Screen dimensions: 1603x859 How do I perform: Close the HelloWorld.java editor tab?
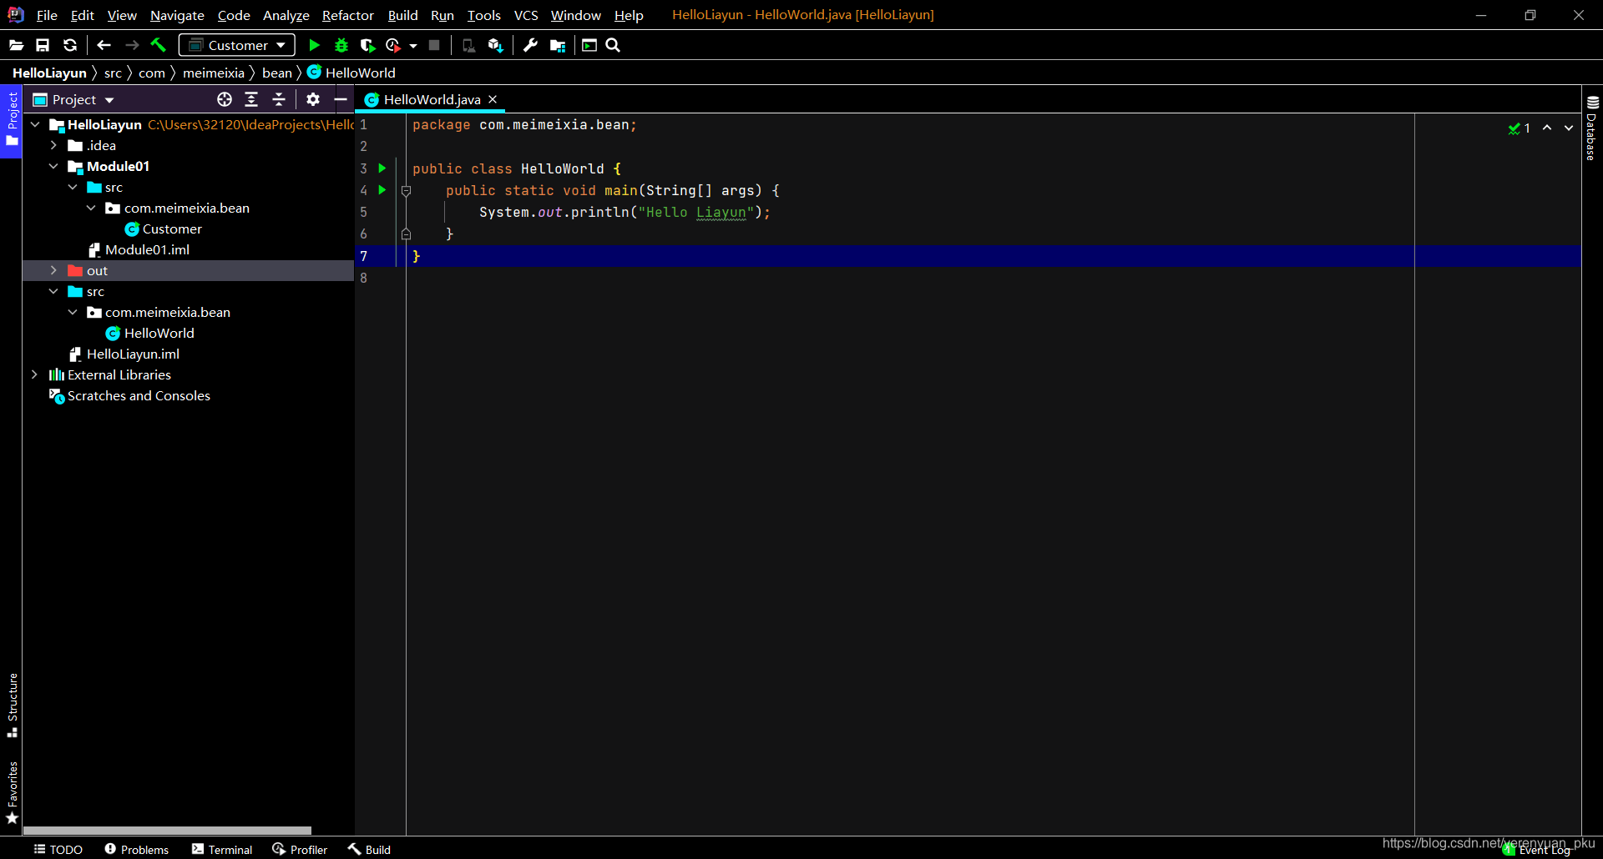coord(493,99)
